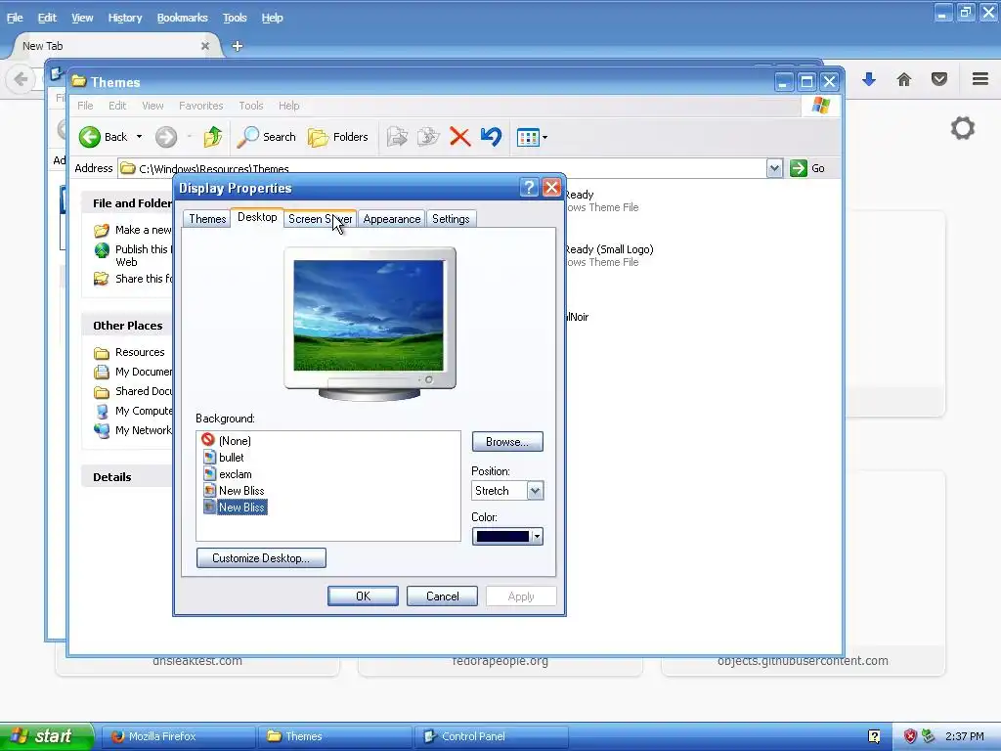This screenshot has width=1001, height=751.
Task: Open the Position Stretch dropdown
Action: [535, 491]
